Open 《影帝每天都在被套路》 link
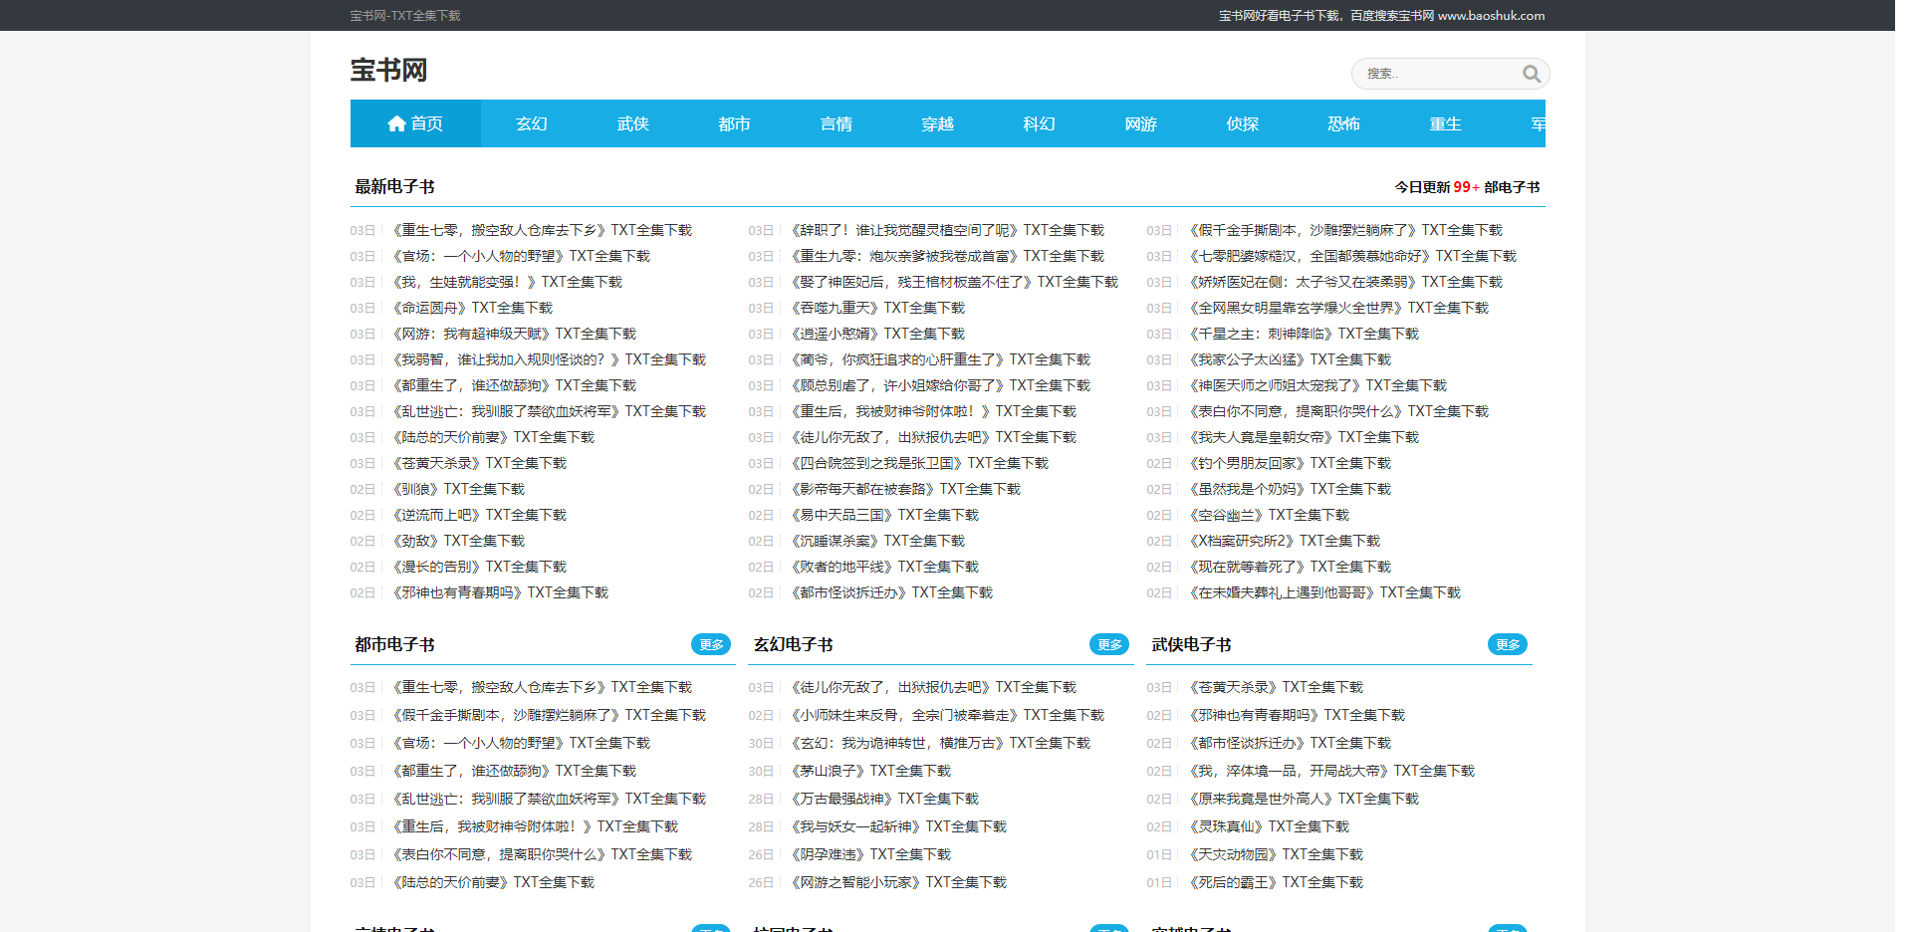 pos(903,489)
